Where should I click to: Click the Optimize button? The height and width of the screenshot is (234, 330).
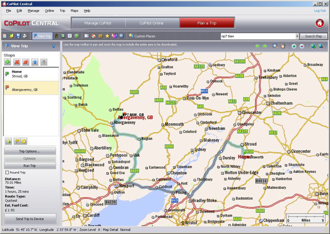point(30,158)
